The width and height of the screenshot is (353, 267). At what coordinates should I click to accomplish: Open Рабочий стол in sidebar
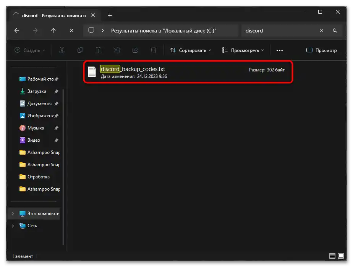(37, 79)
